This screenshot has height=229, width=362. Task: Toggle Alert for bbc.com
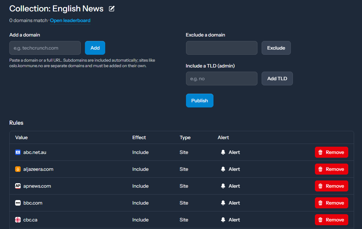click(230, 203)
